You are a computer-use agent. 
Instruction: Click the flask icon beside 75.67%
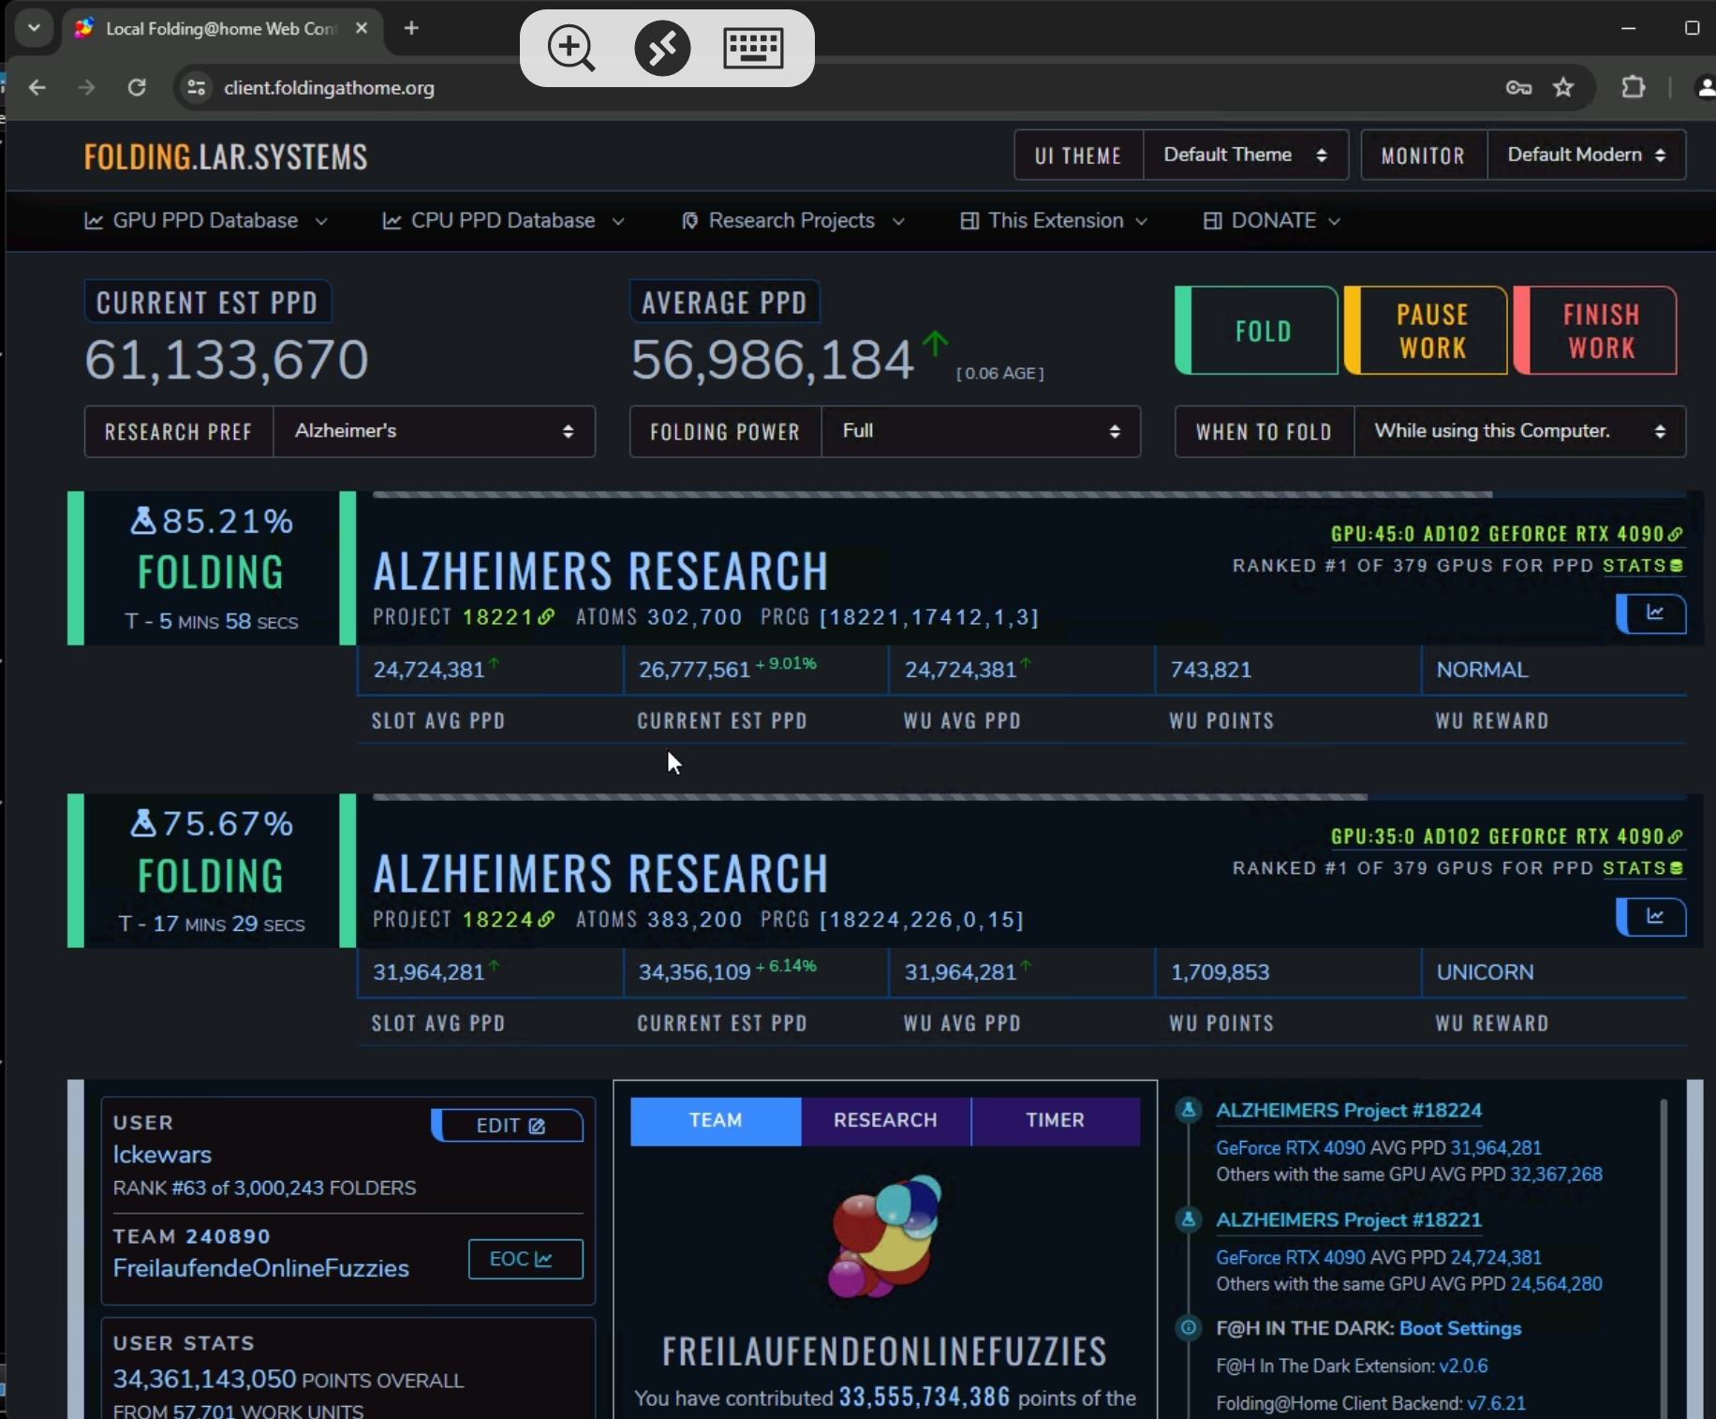point(142,823)
